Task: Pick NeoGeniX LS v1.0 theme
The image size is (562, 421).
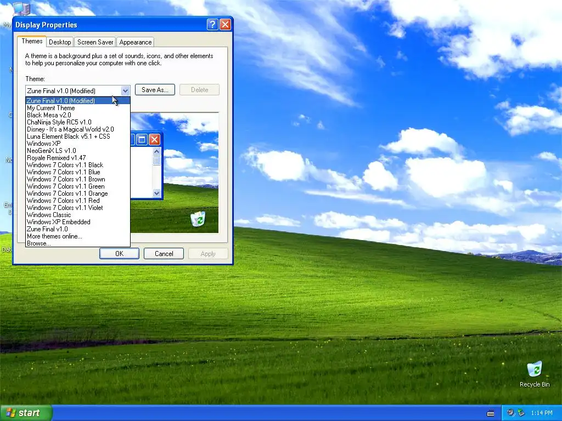Action: 78,151
